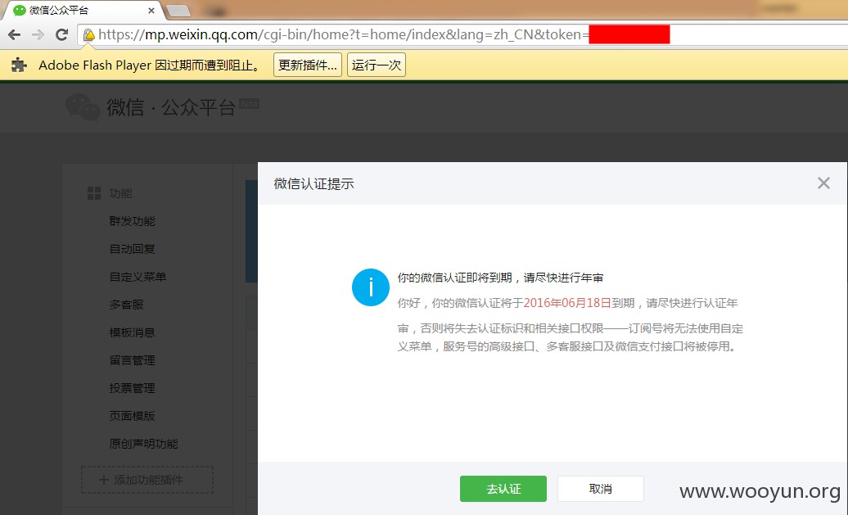Open 群发功能 in sidebar
The image size is (848, 515).
pos(132,221)
